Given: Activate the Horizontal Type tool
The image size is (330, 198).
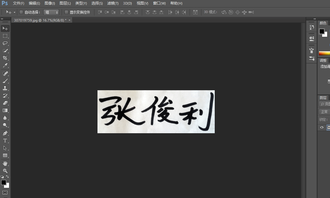Looking at the screenshot, I should click(5, 141).
